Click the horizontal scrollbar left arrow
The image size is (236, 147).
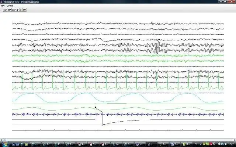[1, 140]
